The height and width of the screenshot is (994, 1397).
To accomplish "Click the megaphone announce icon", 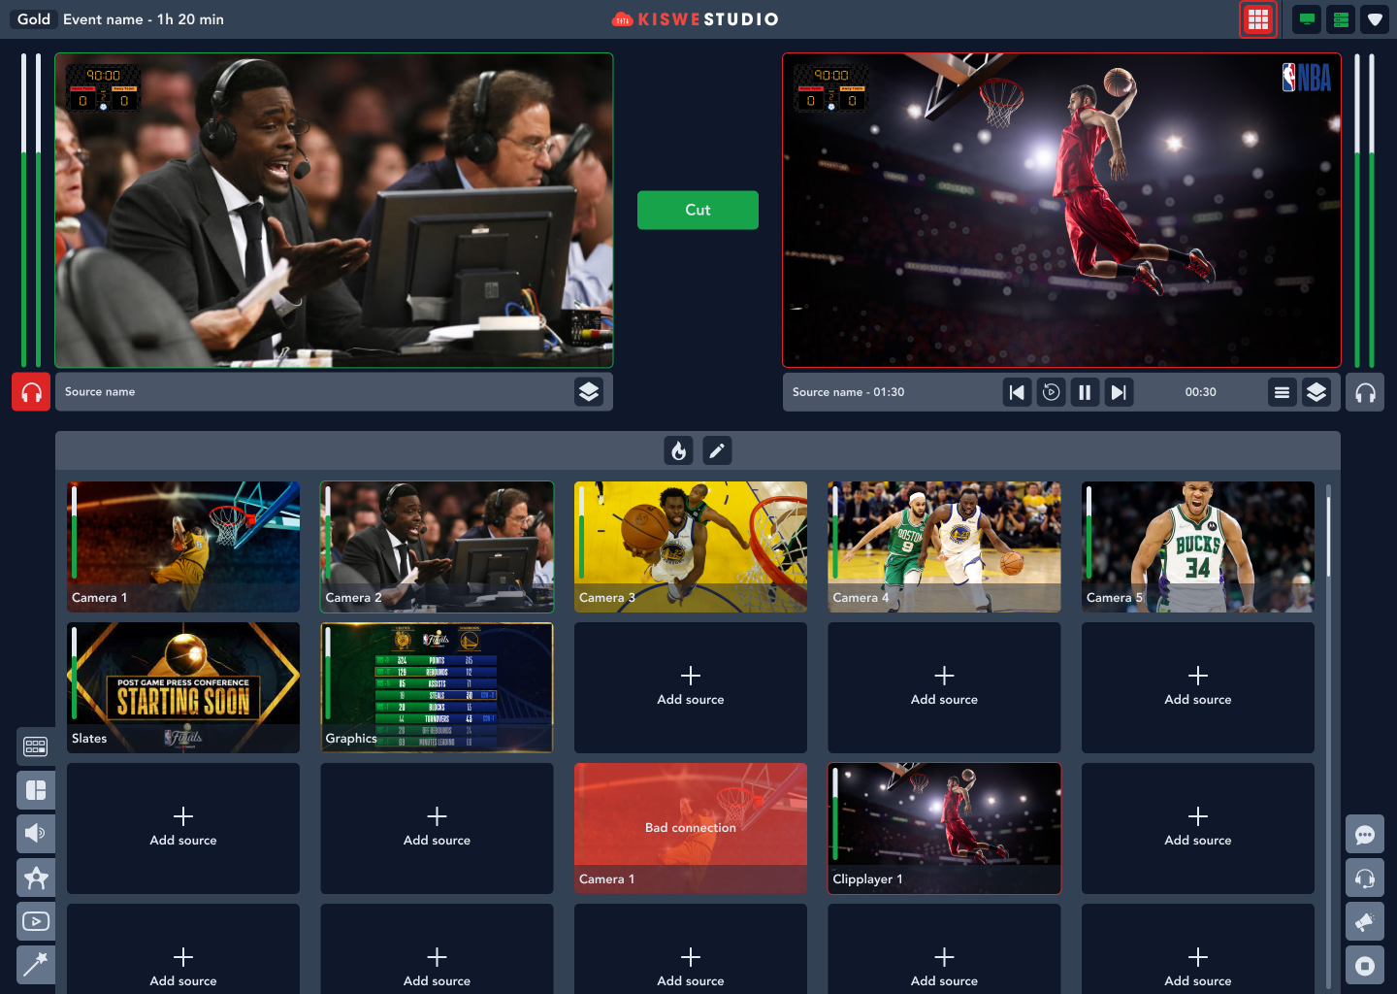I will [1365, 922].
